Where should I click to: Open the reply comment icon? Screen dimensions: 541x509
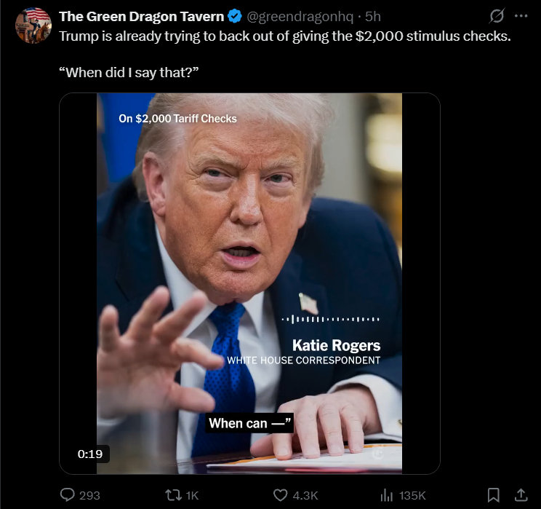pyautogui.click(x=68, y=494)
